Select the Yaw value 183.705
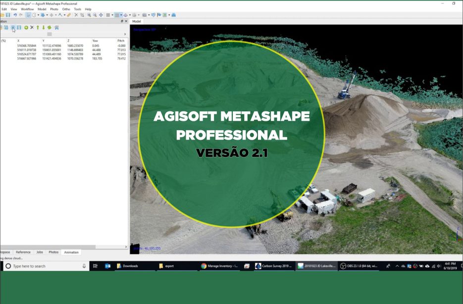 click(x=97, y=58)
